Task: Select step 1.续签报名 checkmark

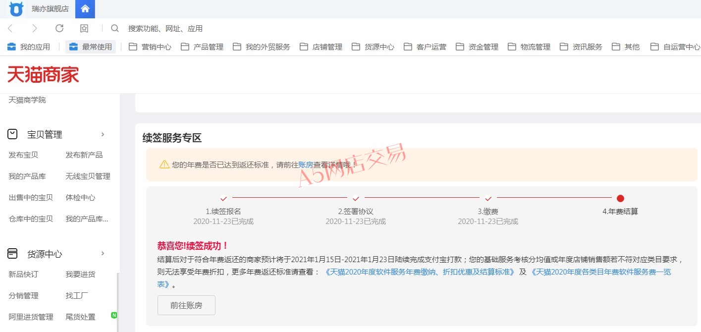Action: [223, 198]
